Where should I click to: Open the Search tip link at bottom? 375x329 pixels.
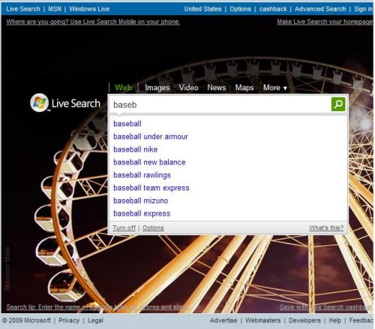(x=96, y=307)
